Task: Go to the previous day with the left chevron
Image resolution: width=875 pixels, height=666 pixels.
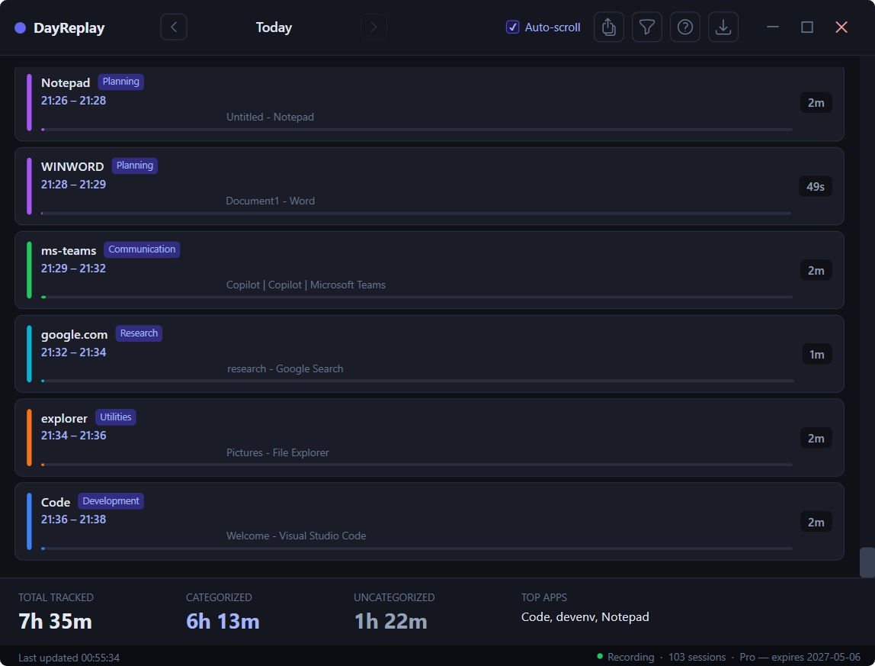Action: (174, 27)
